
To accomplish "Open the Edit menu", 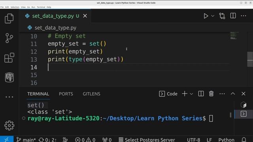I will click(x=7, y=7).
